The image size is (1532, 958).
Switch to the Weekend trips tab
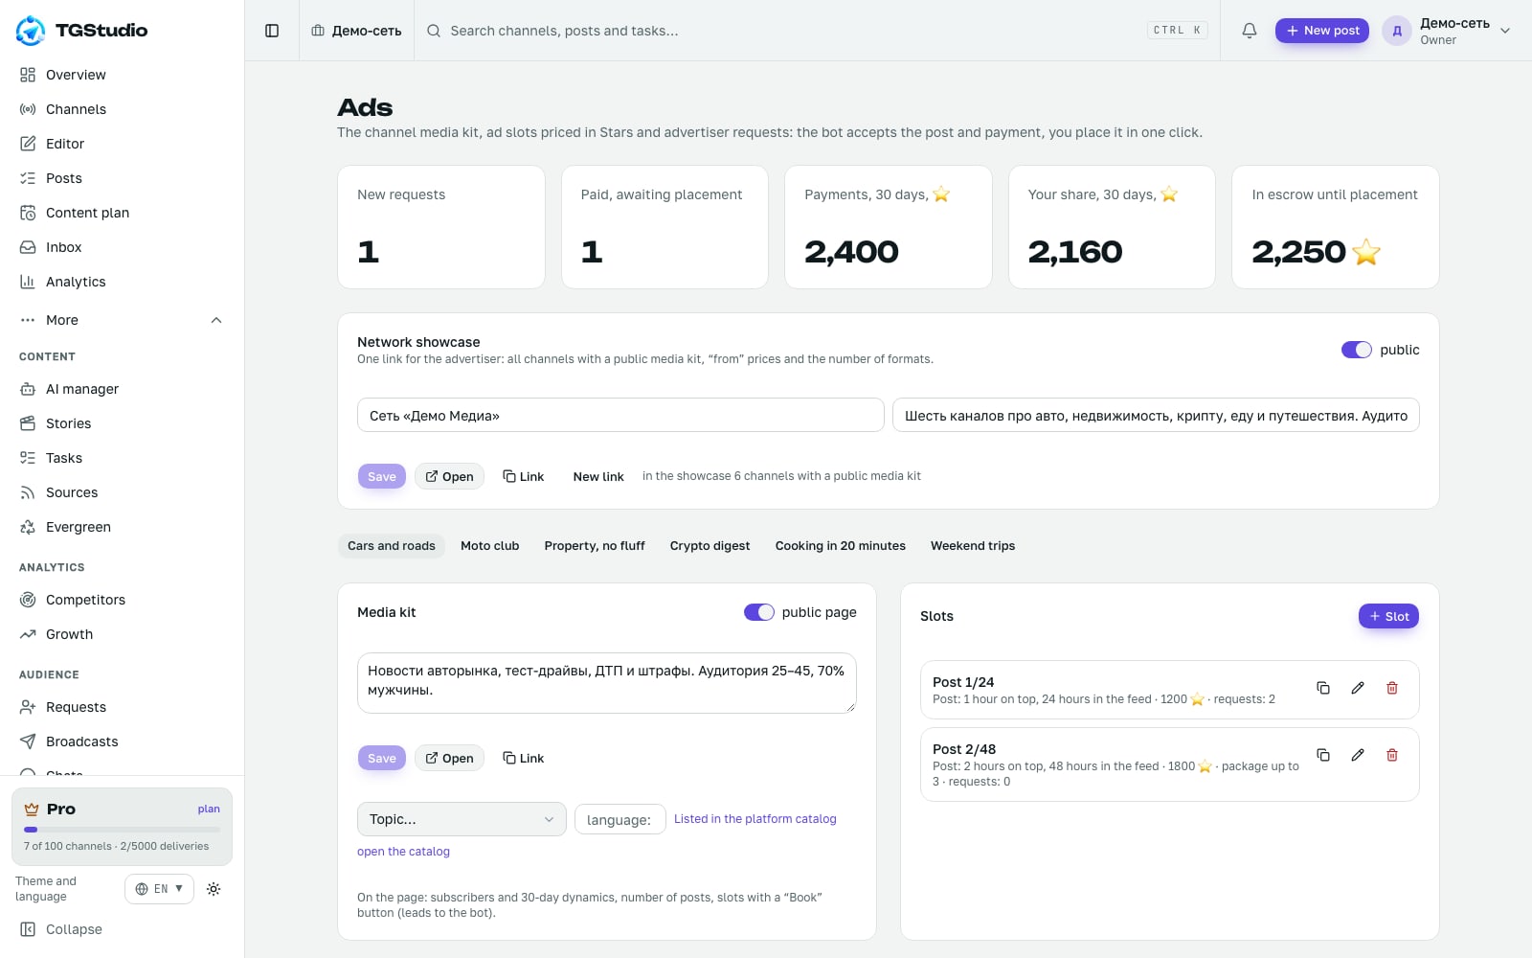973,546
